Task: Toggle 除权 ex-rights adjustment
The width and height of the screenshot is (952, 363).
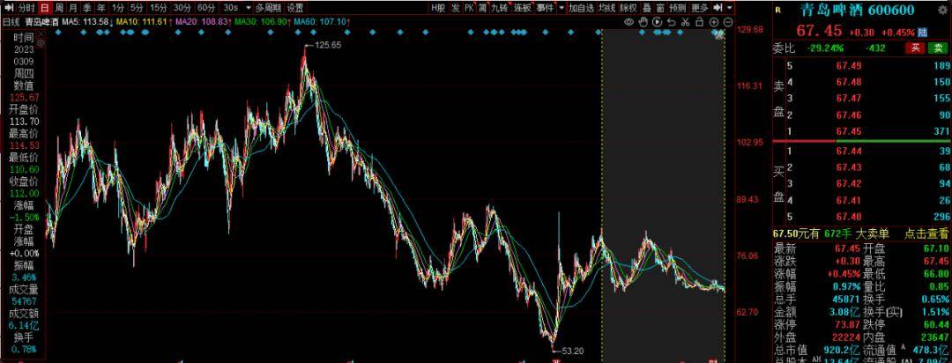Action: [628, 8]
